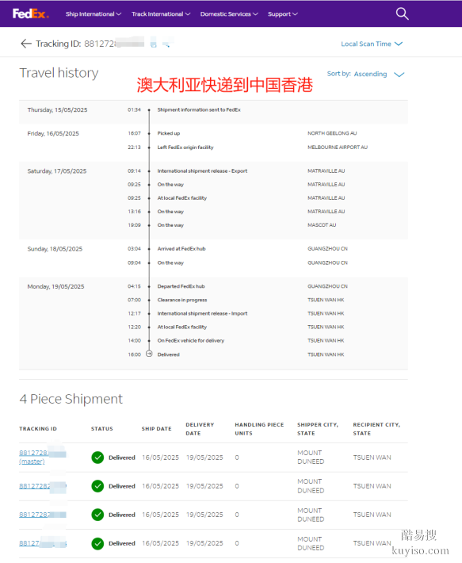Select 'Picked up' event text
This screenshot has height=563, width=462.
[169, 133]
